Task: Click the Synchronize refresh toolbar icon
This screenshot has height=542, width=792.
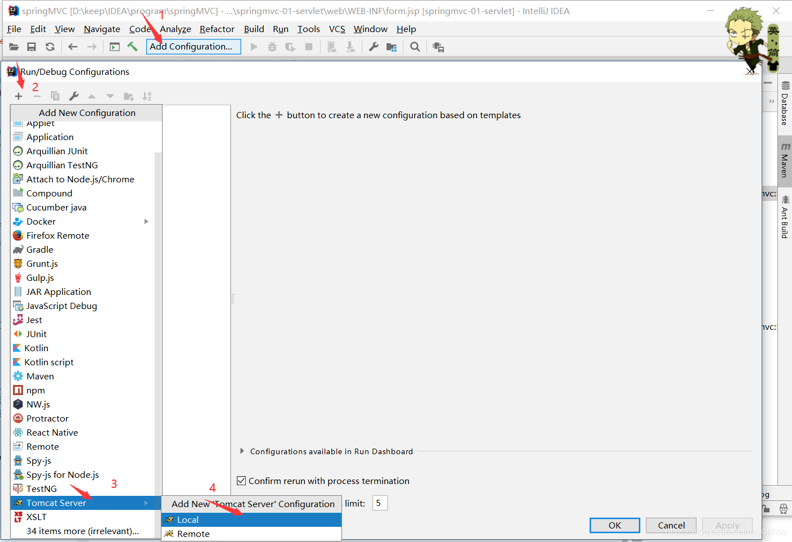Action: tap(50, 47)
